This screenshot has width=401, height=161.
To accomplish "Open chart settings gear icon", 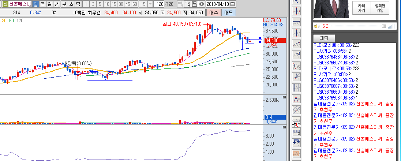I will (201, 4).
